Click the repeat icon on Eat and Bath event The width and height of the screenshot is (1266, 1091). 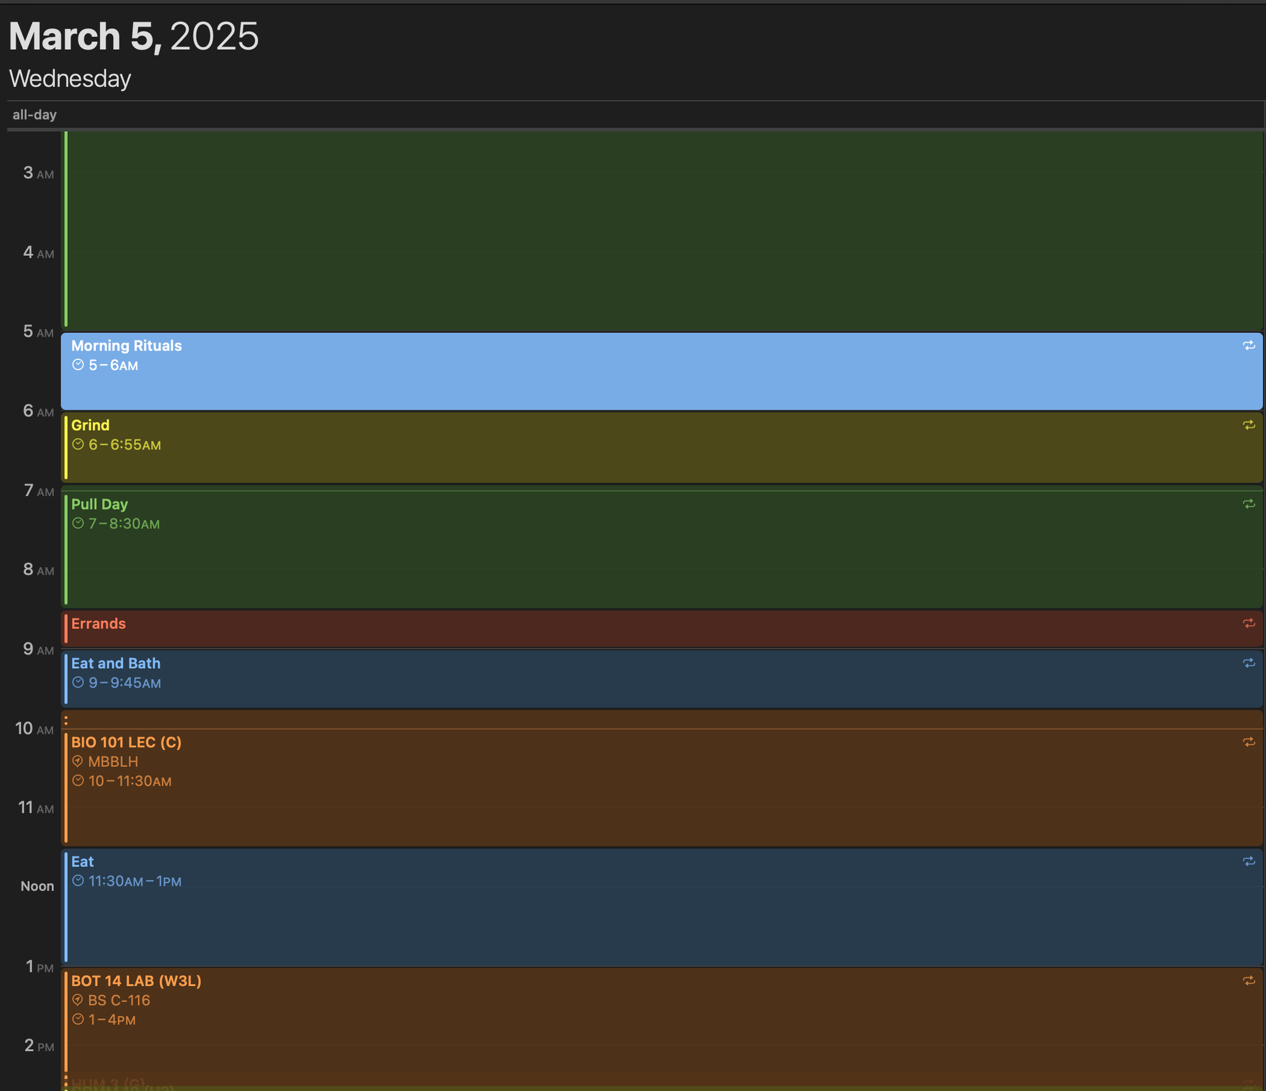point(1248,663)
